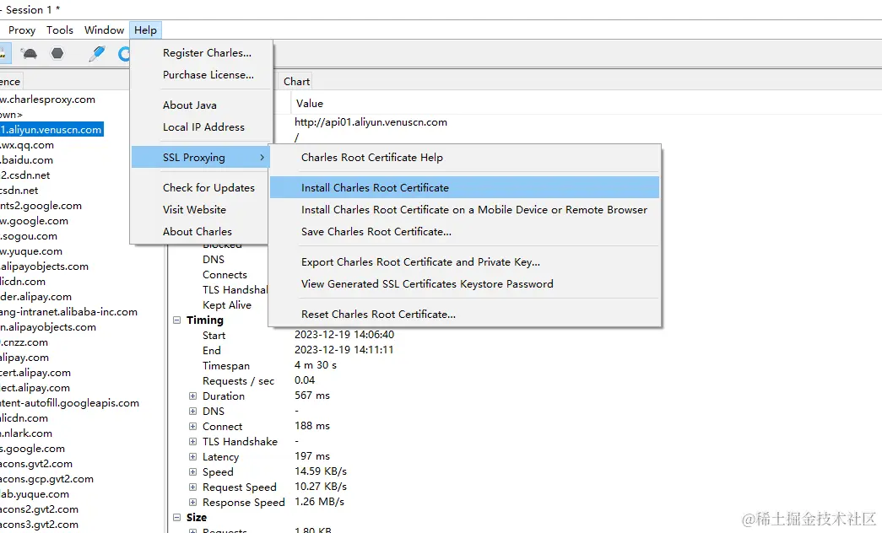Choose Visit Website
The width and height of the screenshot is (882, 533).
tap(195, 210)
